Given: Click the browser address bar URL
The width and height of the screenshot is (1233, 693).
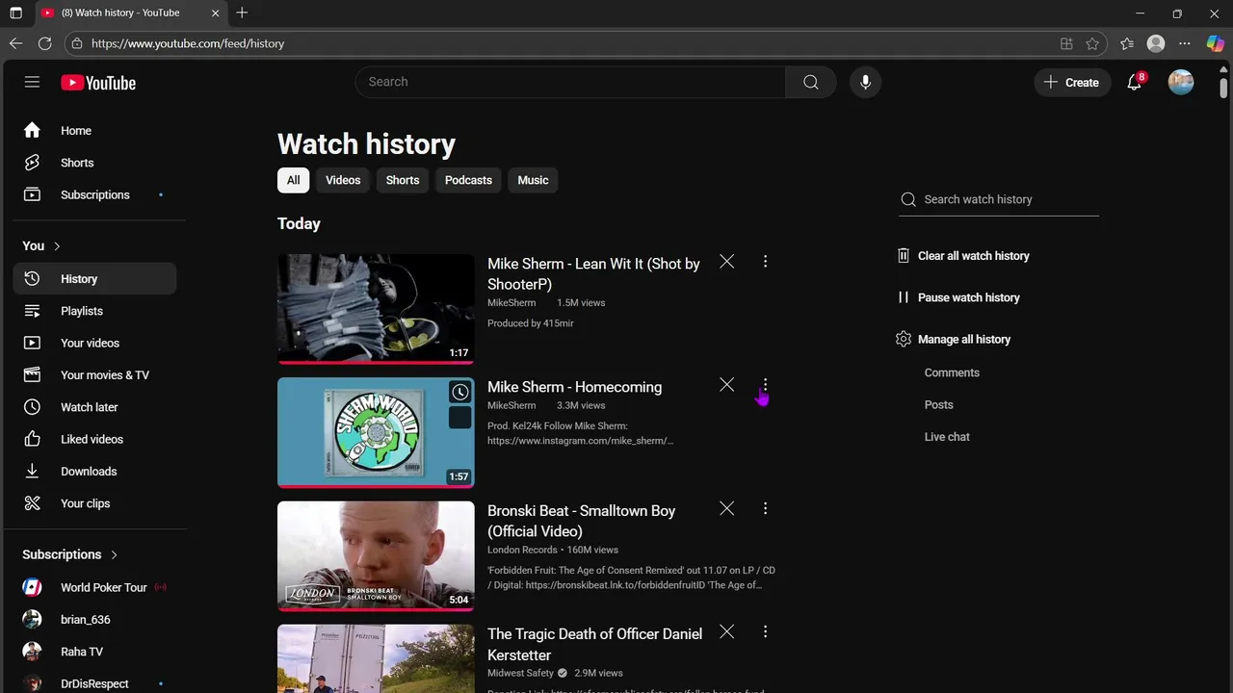Looking at the screenshot, I should 188,43.
